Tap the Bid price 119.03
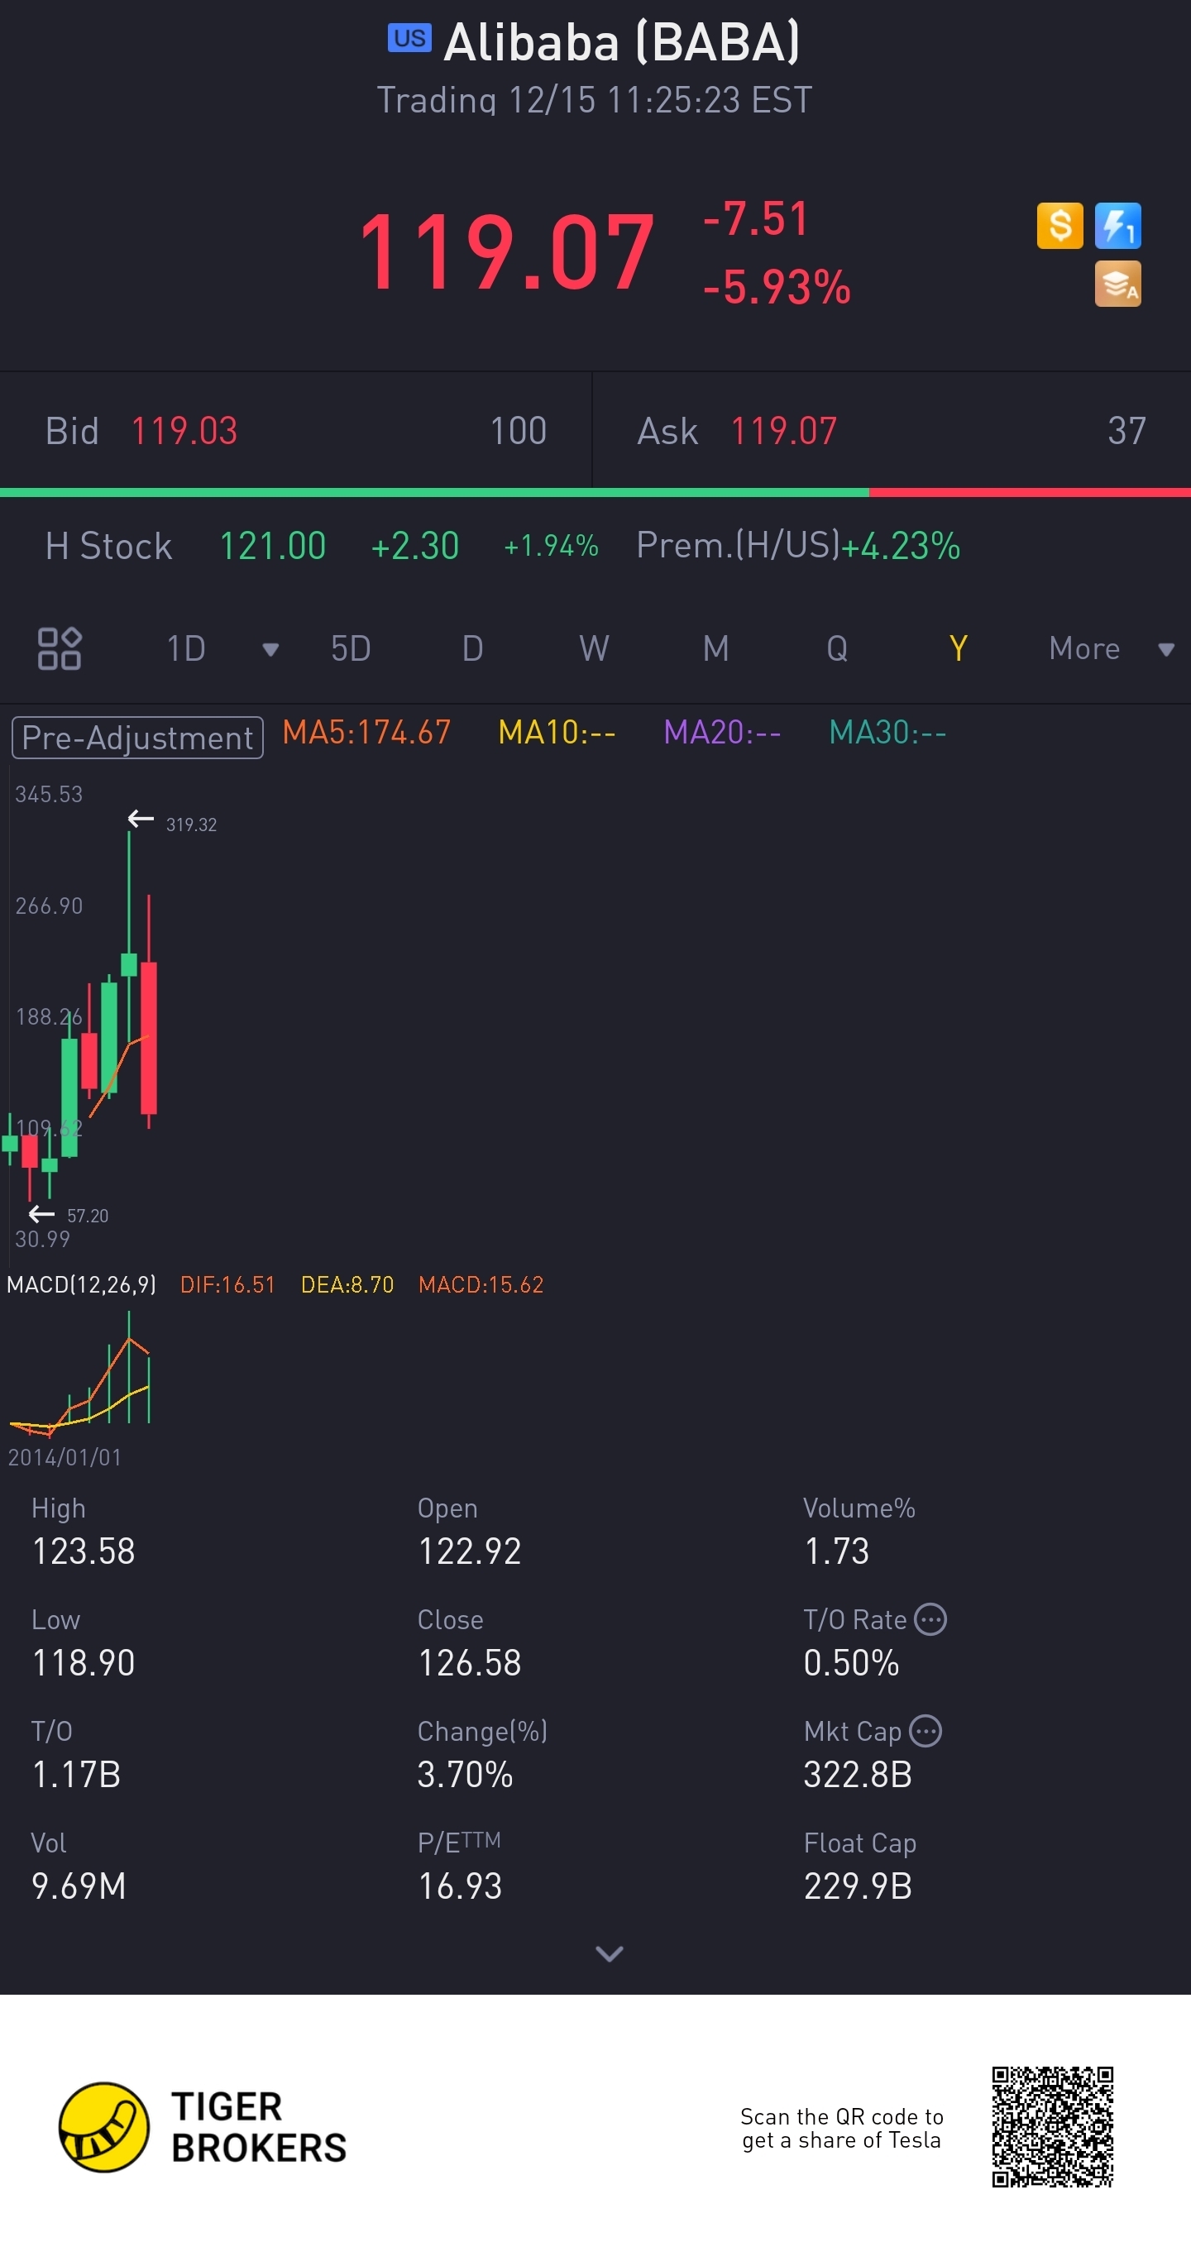1191x2261 pixels. click(x=184, y=431)
